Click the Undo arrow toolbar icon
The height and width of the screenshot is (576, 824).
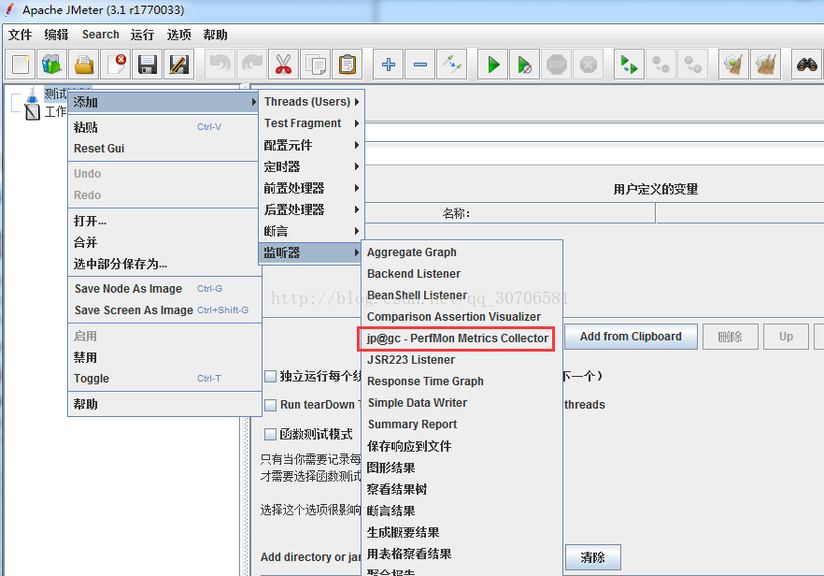click(220, 65)
